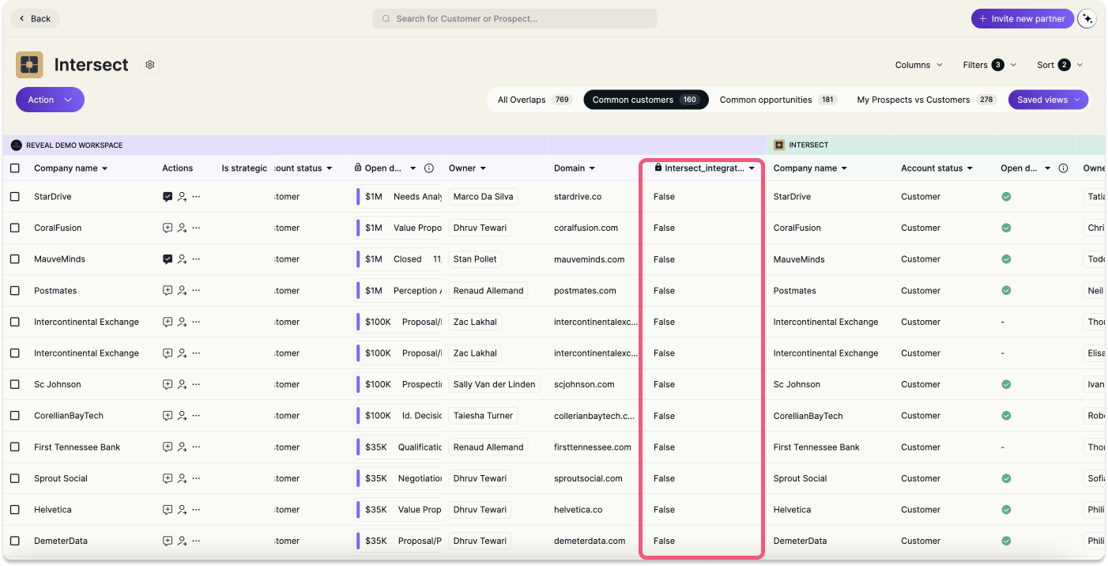1108x566 pixels.
Task: Click the add comment icon for Postmates
Action: 168,291
